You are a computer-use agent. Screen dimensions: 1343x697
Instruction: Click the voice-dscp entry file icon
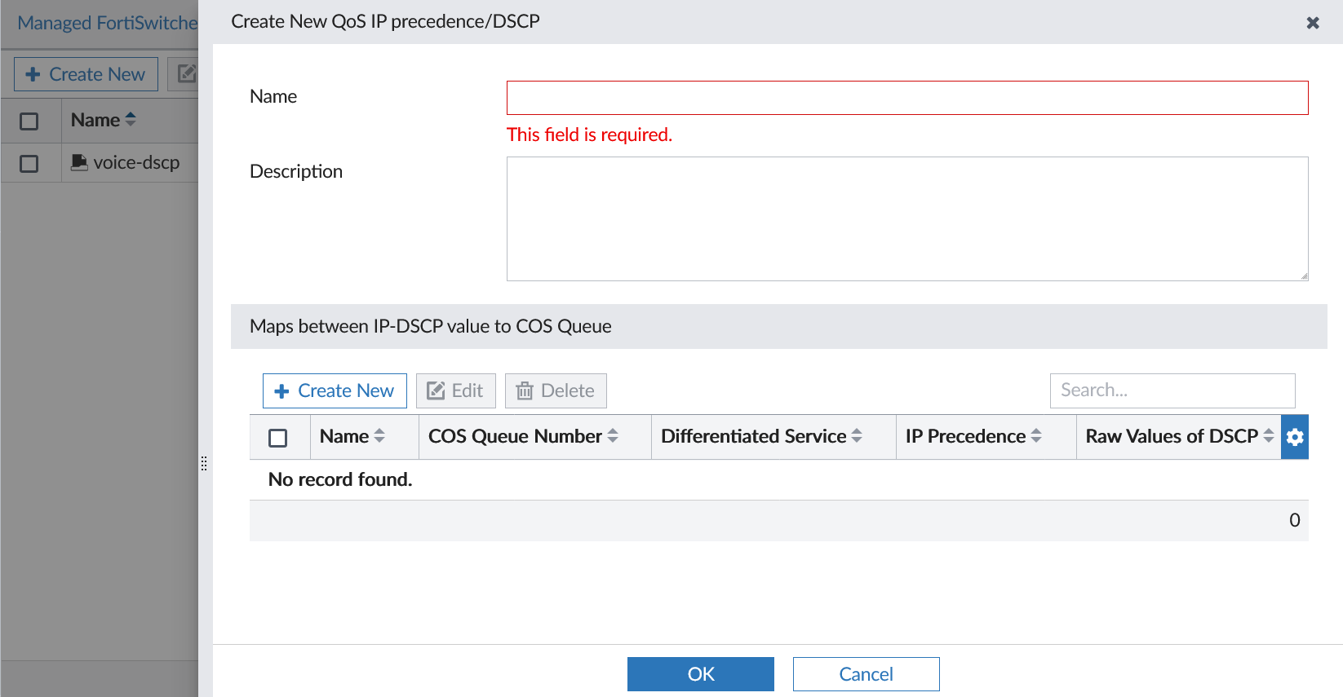click(79, 163)
